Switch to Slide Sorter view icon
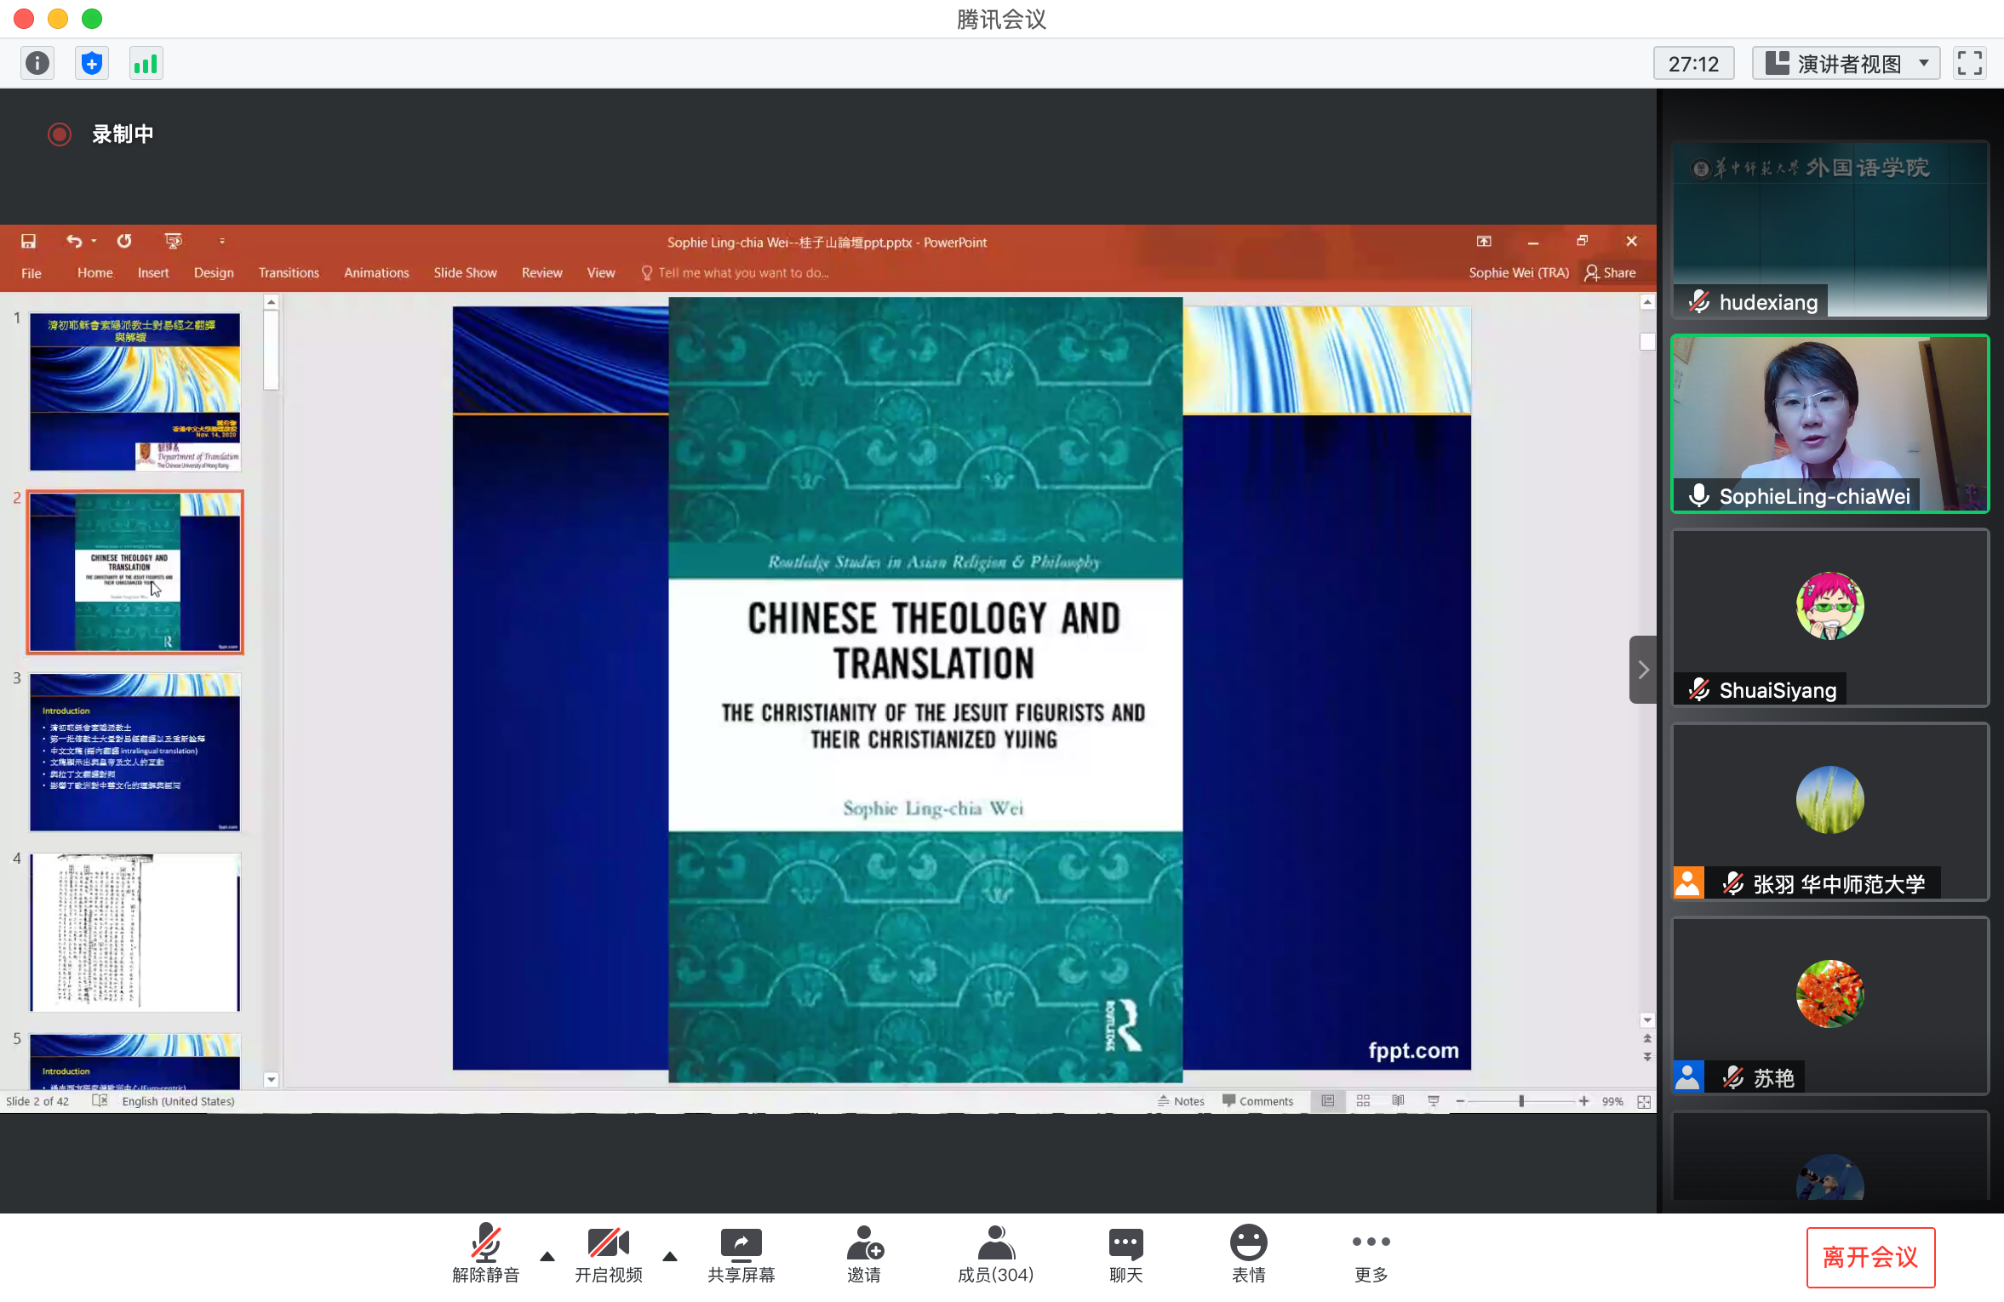 [1363, 1101]
